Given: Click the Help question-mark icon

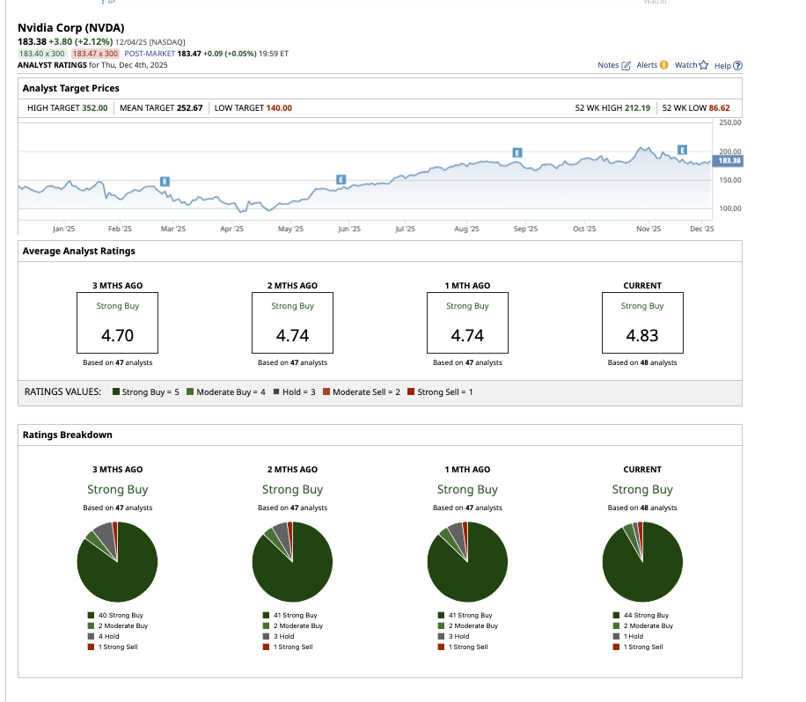Looking at the screenshot, I should 738,65.
